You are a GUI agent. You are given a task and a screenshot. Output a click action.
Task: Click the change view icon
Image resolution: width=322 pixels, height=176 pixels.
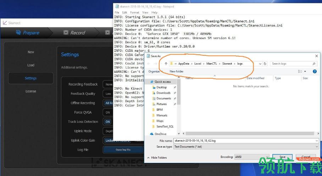[300, 71]
